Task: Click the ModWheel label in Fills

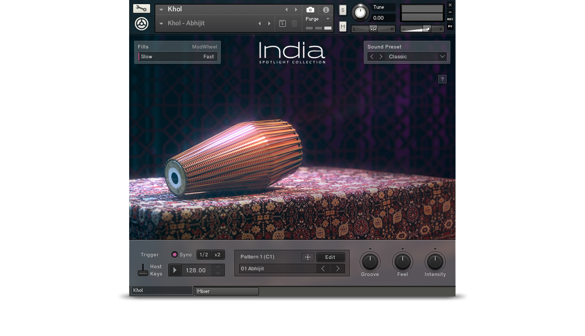Action: [x=204, y=47]
